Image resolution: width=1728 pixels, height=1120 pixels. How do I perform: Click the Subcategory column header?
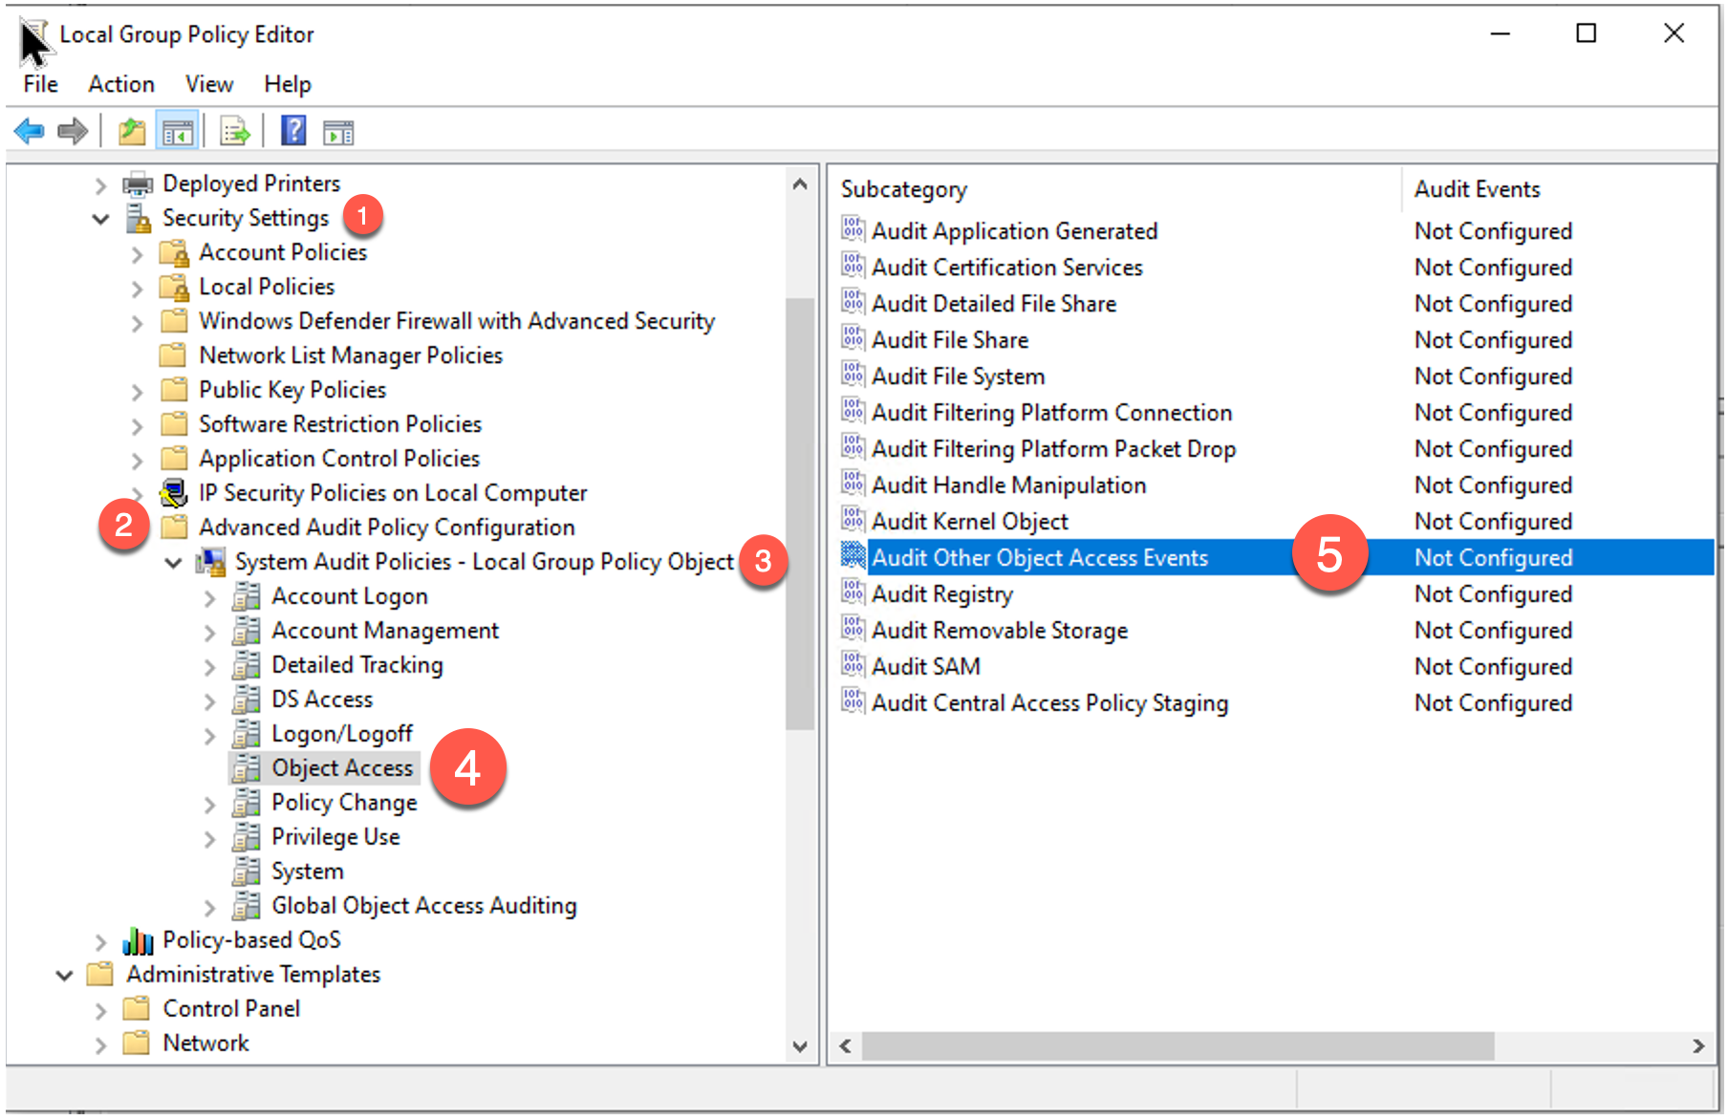tap(904, 189)
